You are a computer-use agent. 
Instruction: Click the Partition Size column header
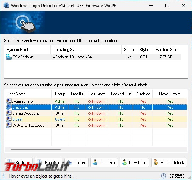click(x=166, y=50)
